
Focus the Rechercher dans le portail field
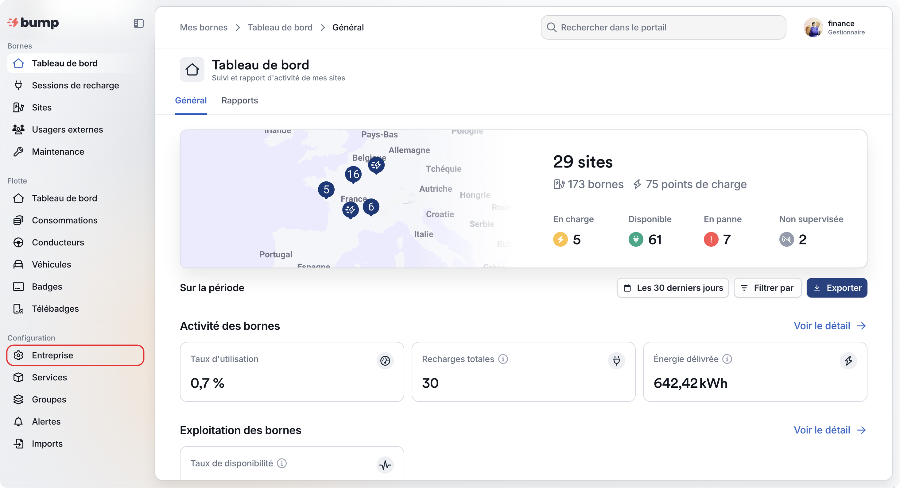[x=663, y=28]
